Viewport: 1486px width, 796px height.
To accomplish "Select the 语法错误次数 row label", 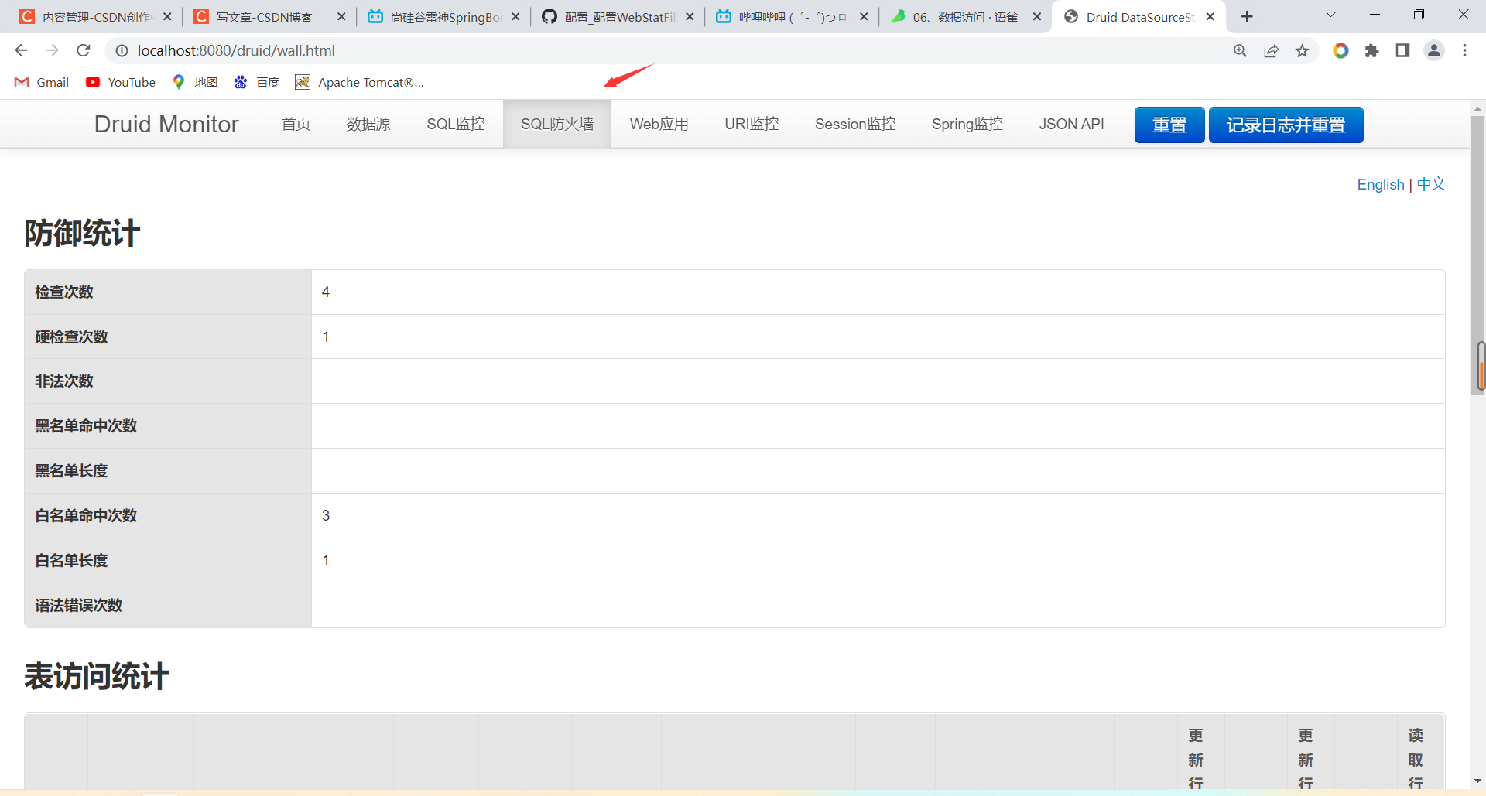I will pos(79,605).
